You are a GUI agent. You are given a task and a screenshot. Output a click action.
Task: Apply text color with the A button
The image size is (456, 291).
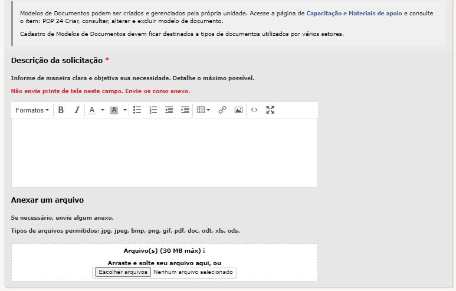(92, 110)
